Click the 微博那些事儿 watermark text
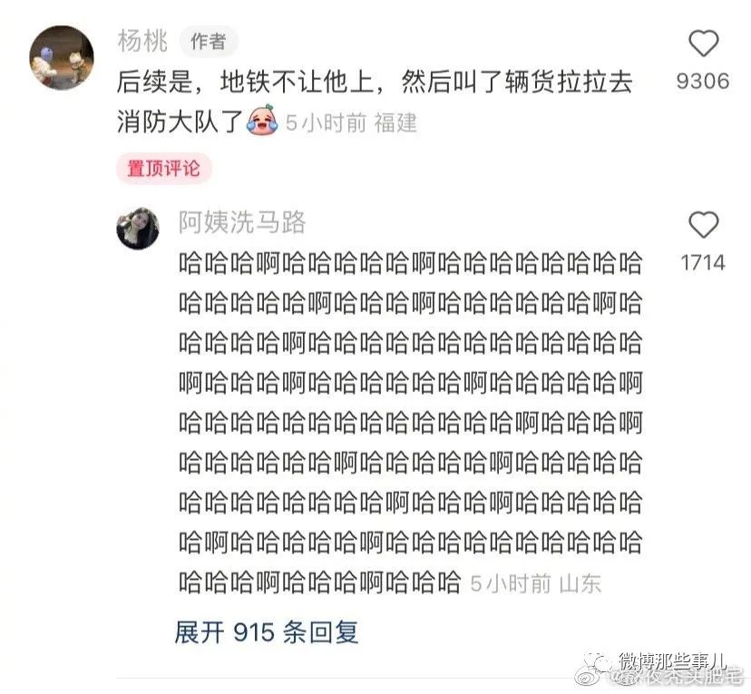 tap(673, 661)
